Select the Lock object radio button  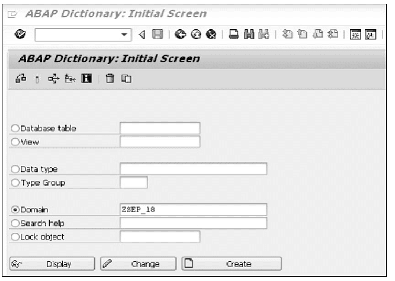pyautogui.click(x=15, y=237)
